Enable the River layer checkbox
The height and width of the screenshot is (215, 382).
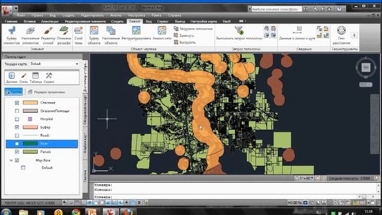(17, 143)
